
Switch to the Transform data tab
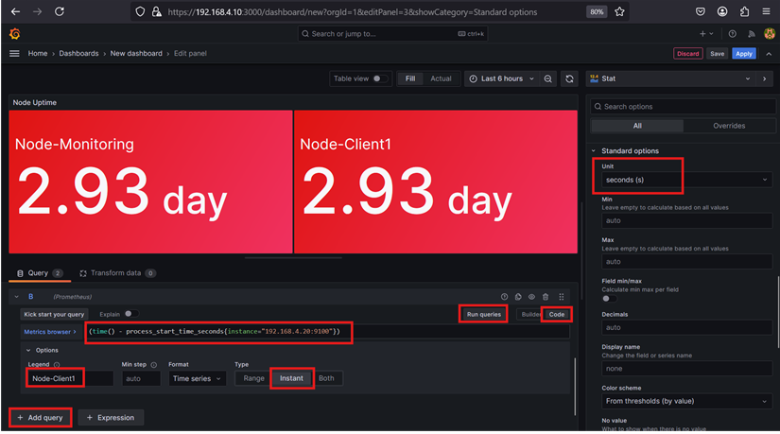click(118, 273)
